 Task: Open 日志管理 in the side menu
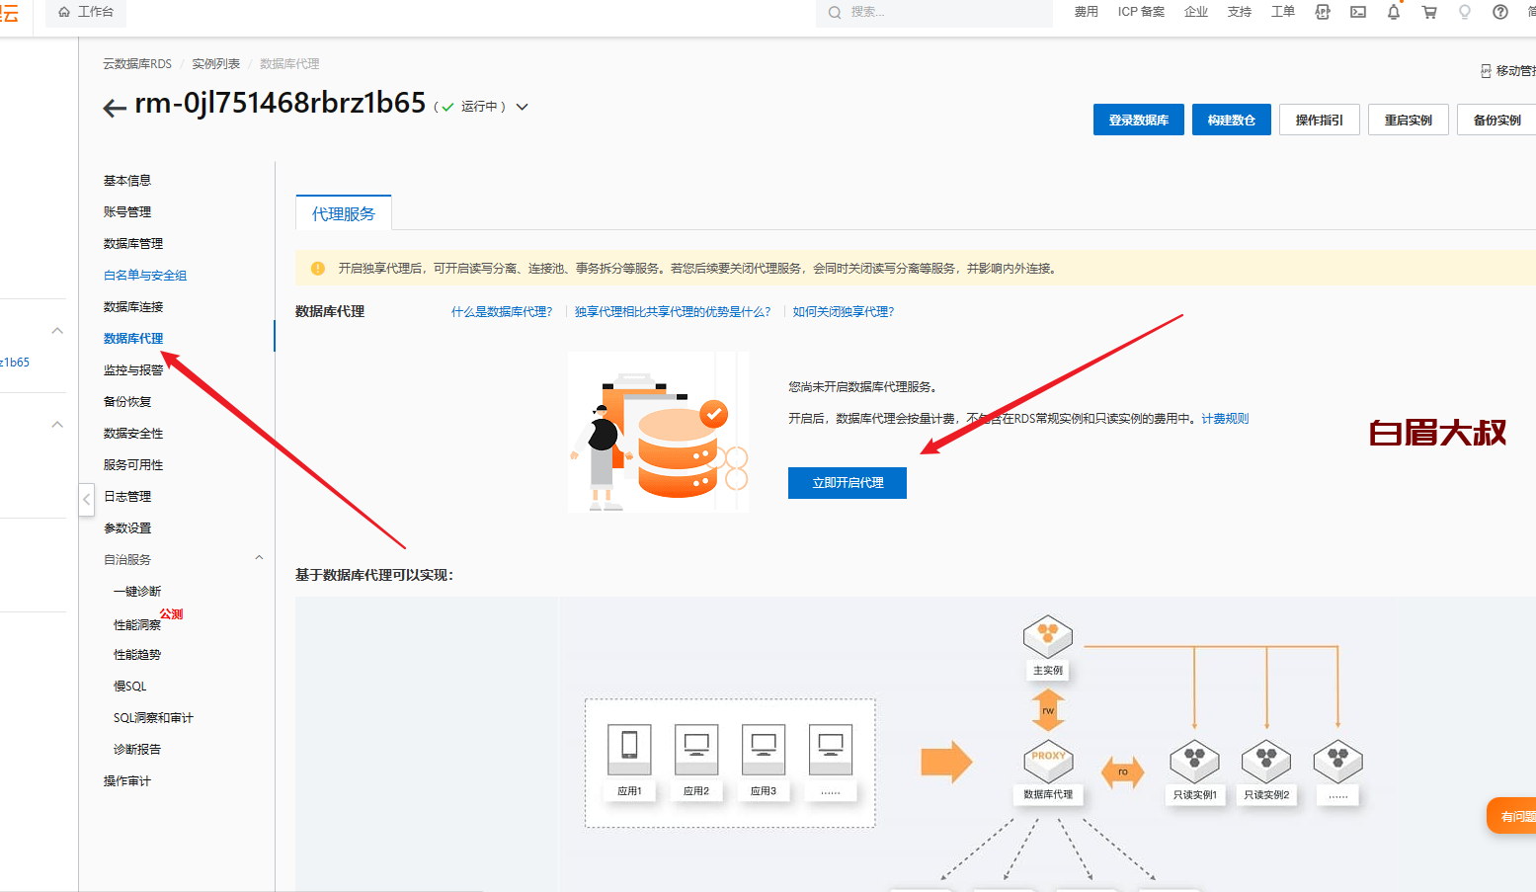point(127,497)
